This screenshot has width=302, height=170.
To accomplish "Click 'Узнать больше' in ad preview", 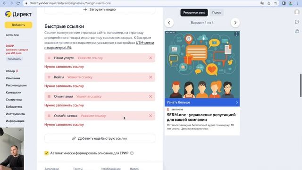I will [x=202, y=102].
